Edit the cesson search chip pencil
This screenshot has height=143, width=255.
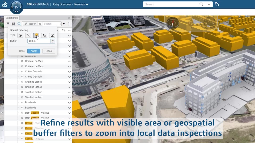[26, 24]
